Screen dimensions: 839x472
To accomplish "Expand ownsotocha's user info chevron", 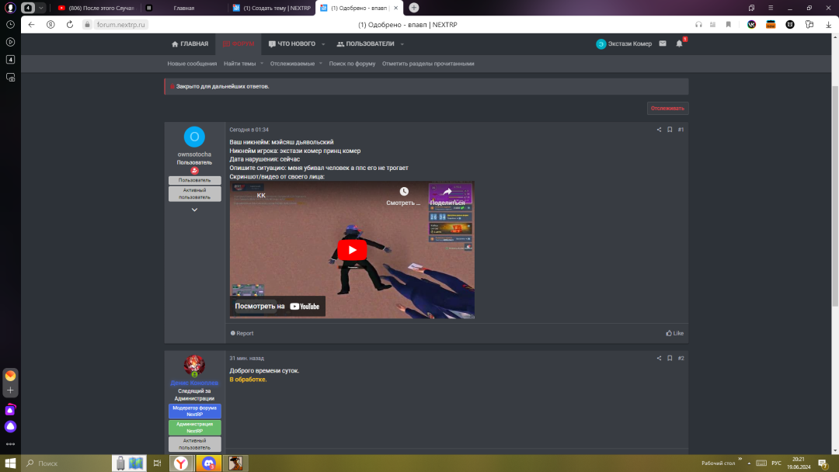I will click(x=194, y=210).
